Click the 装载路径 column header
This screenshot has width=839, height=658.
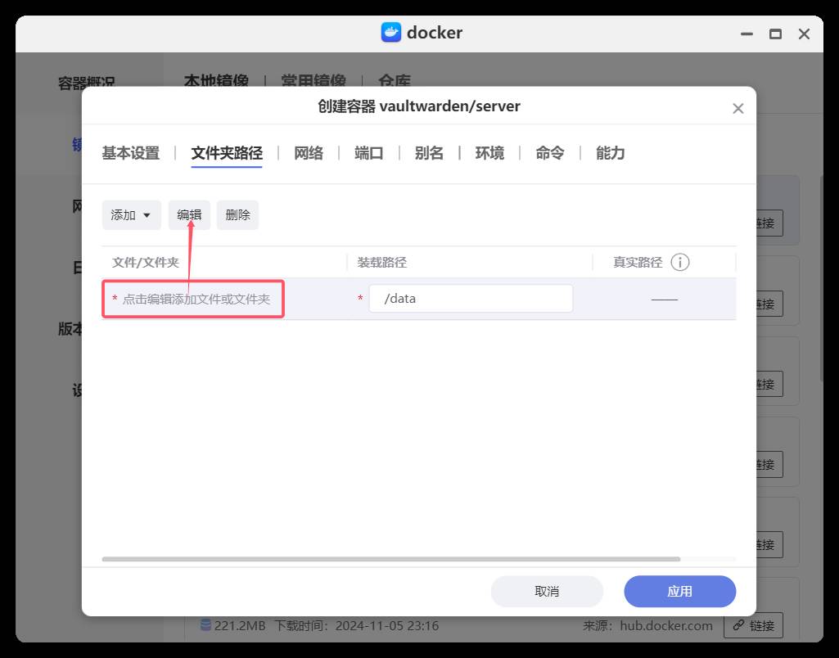coord(382,262)
